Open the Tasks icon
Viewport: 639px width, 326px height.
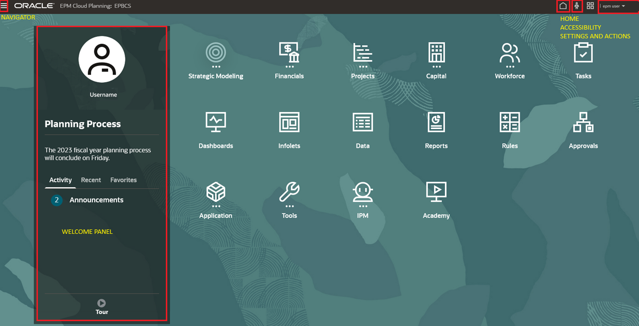(x=583, y=52)
